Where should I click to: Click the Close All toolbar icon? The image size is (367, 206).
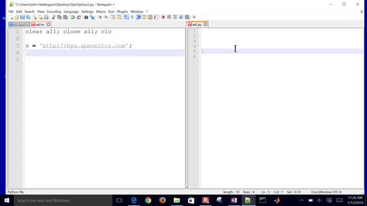[40, 17]
